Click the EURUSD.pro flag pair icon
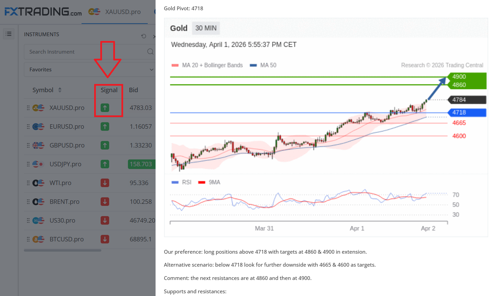Screen dimensions: 496x296 click(39, 127)
